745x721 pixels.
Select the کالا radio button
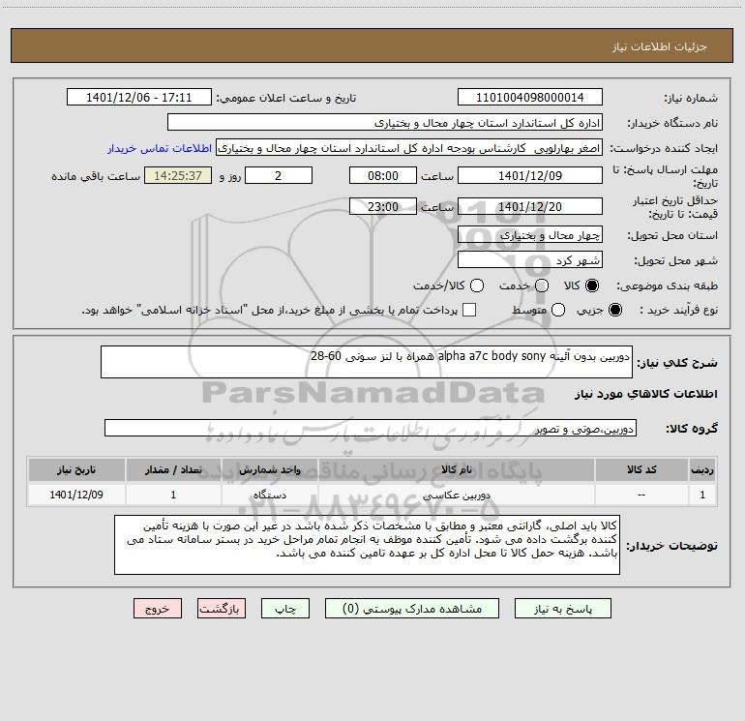[592, 285]
